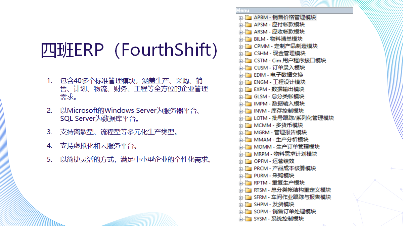Click the INVM inventory folder icon
Viewport: 403px width, 226px height.
[248, 111]
